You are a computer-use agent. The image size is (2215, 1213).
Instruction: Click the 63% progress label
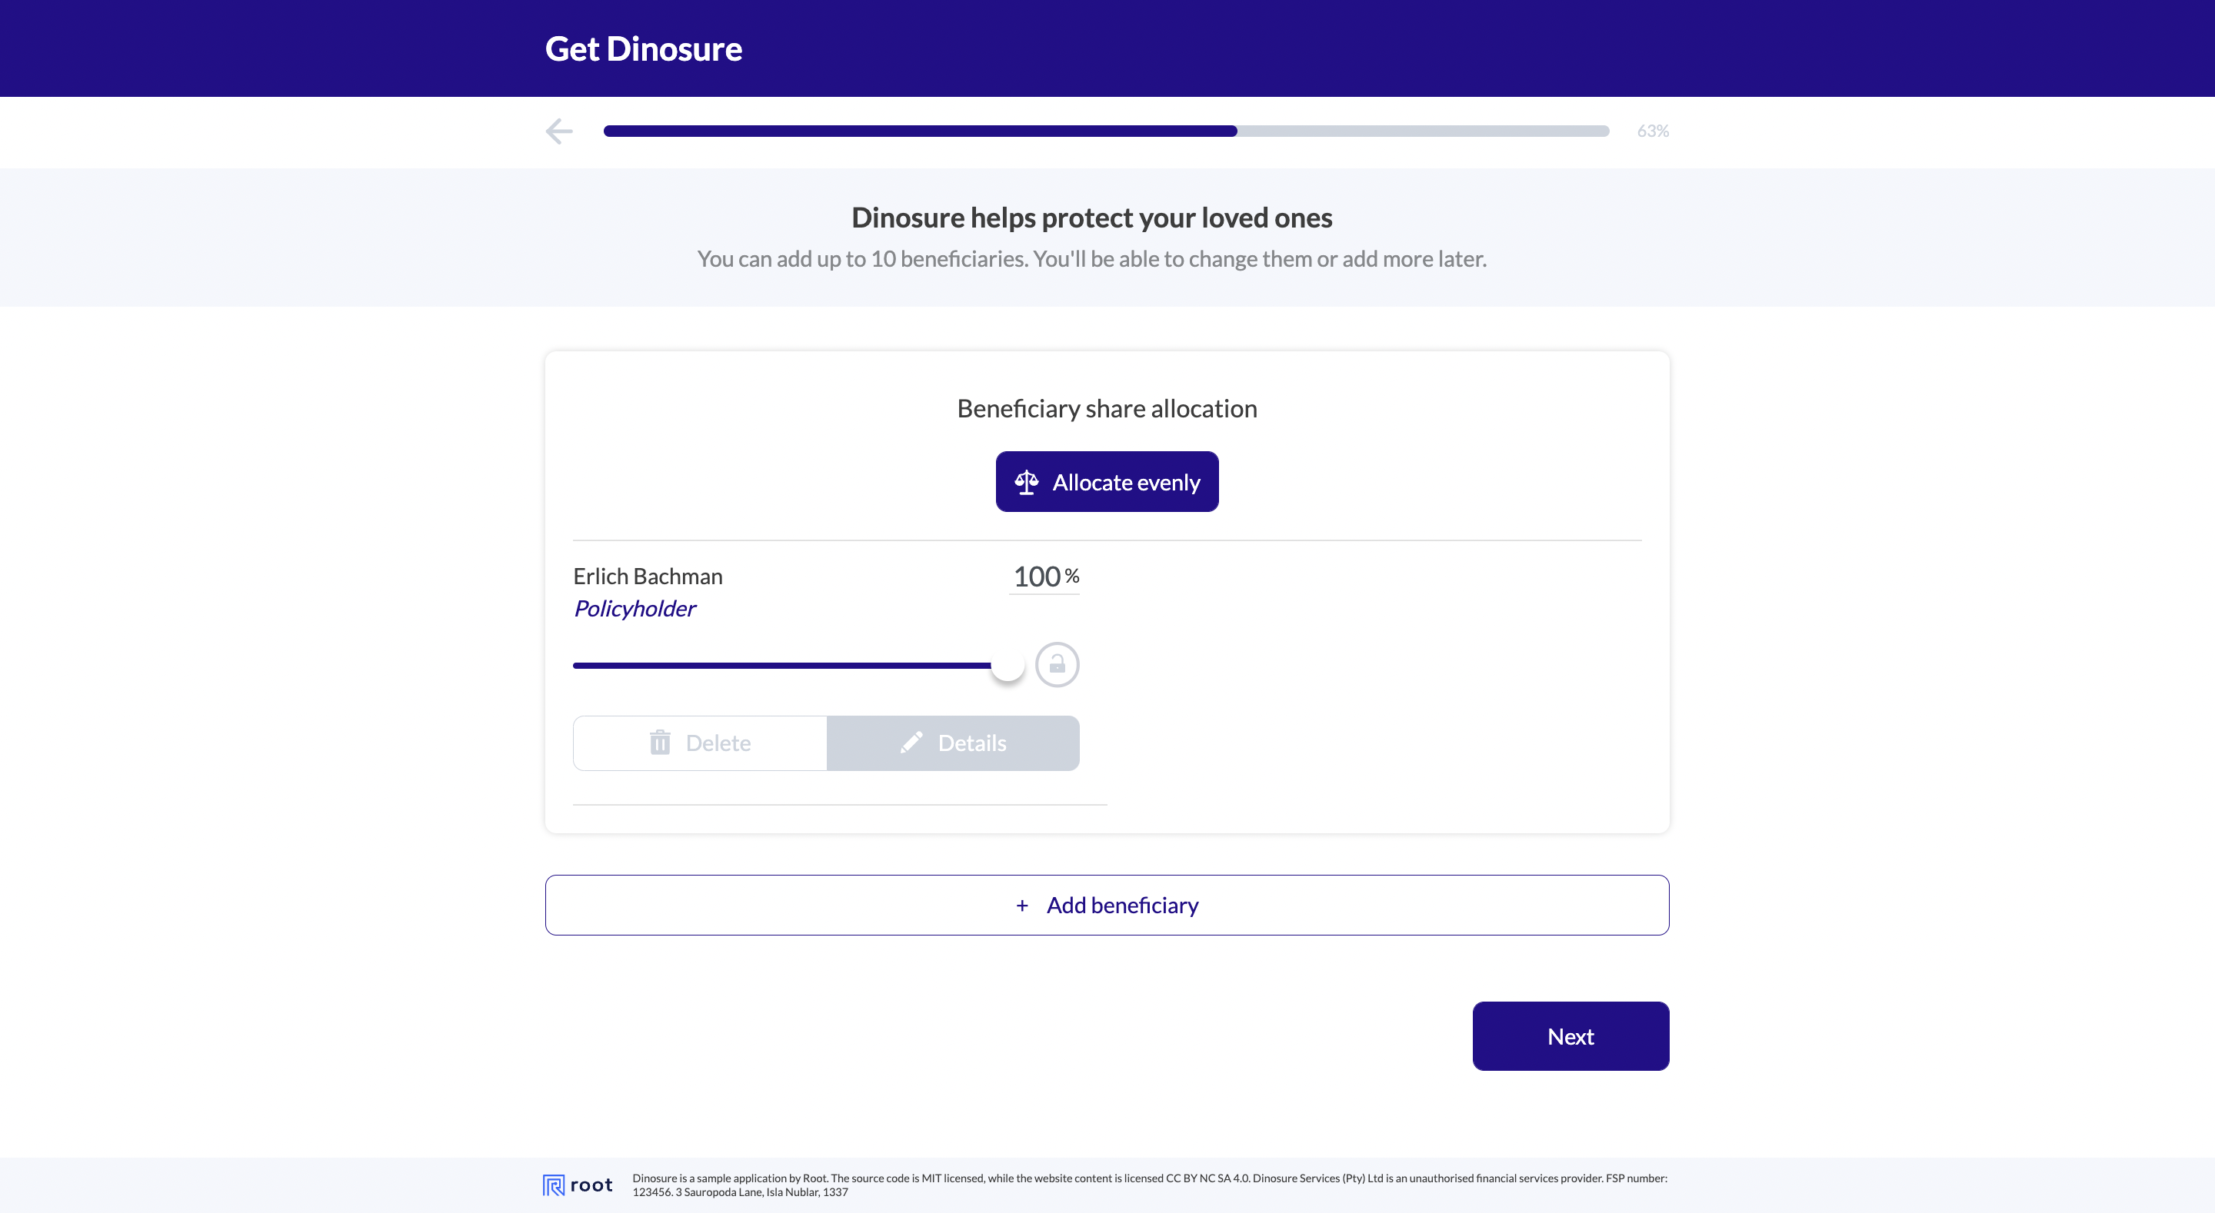click(x=1652, y=131)
